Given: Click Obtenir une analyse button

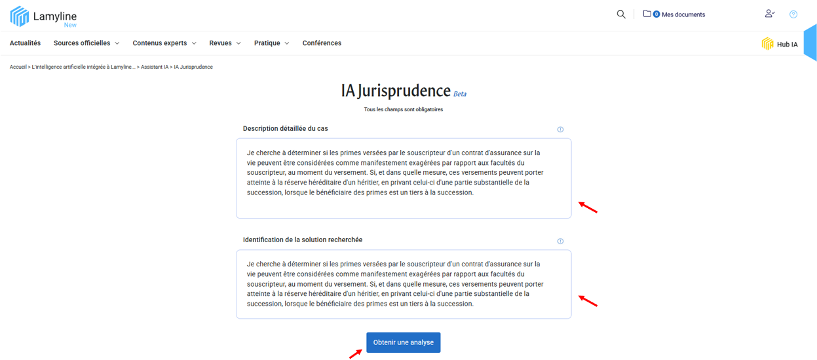Looking at the screenshot, I should 404,342.
